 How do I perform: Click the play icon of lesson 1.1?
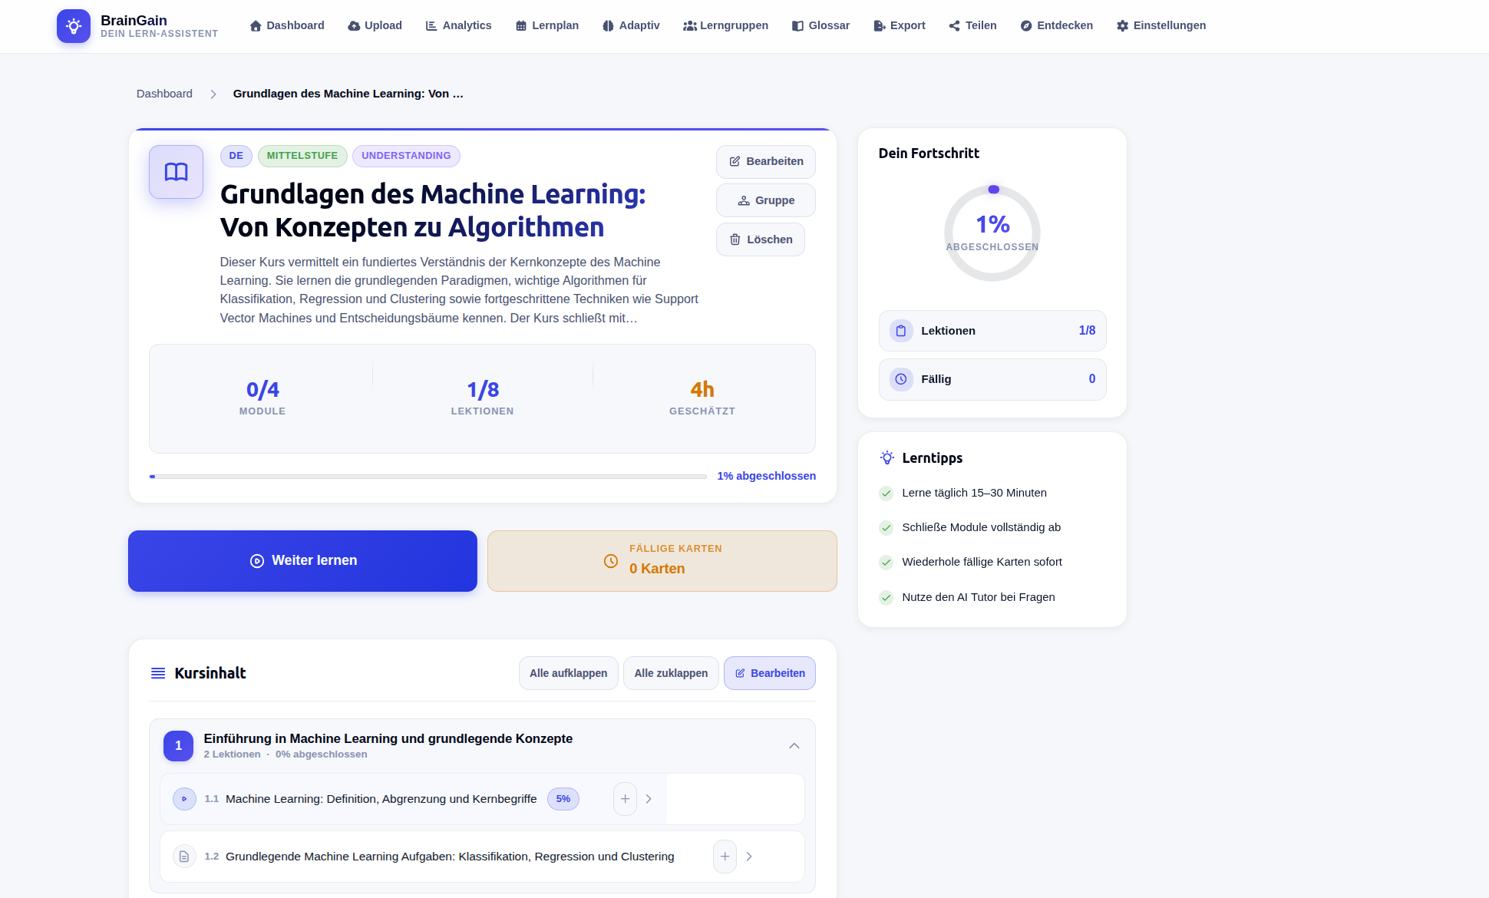coord(184,799)
